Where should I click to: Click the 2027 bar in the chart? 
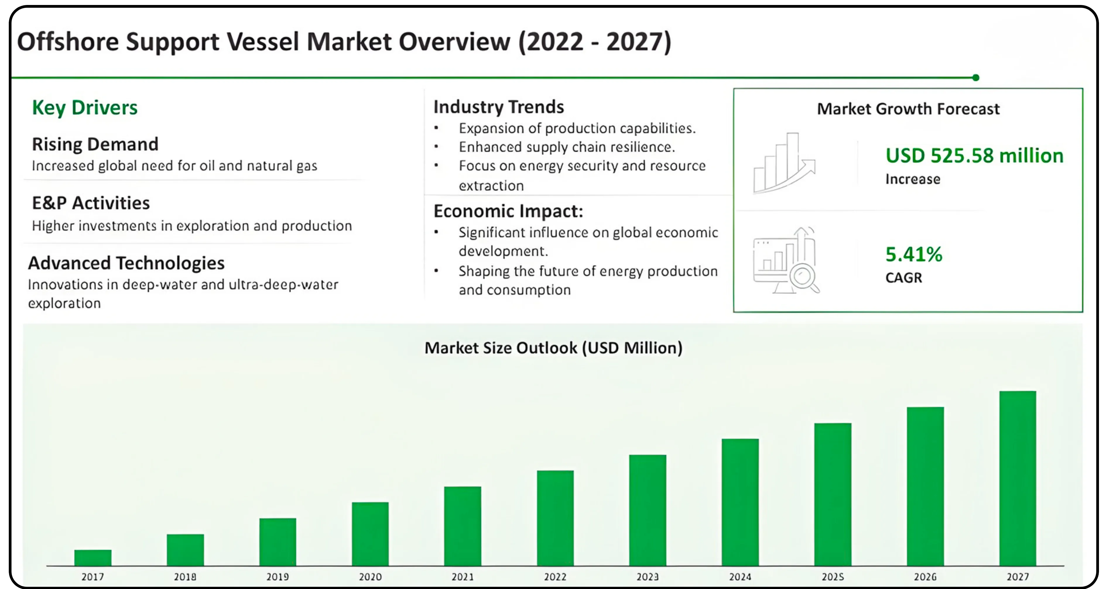1018,478
